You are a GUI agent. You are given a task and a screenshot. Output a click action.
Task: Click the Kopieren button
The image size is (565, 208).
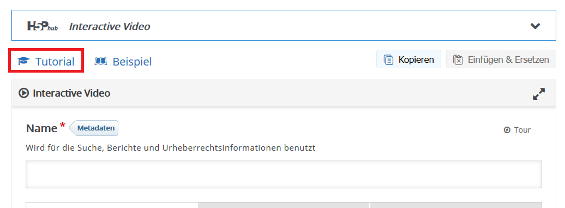coord(408,59)
